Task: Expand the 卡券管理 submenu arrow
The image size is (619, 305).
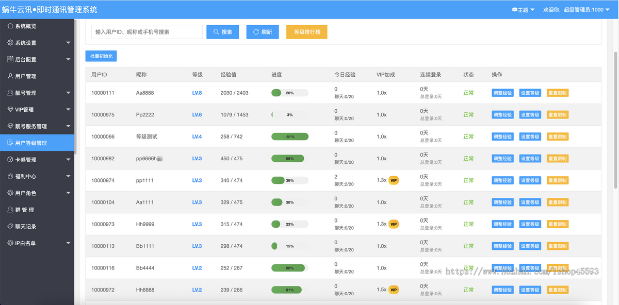Action: 69,160
